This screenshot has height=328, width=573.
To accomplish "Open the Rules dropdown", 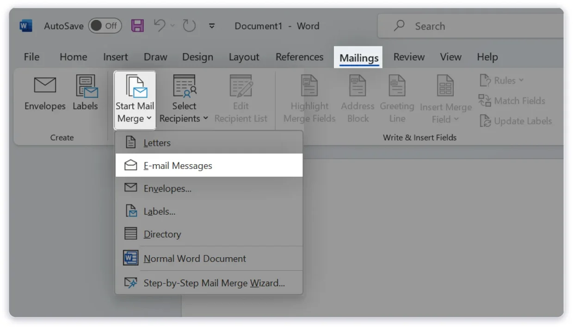I will click(x=502, y=80).
